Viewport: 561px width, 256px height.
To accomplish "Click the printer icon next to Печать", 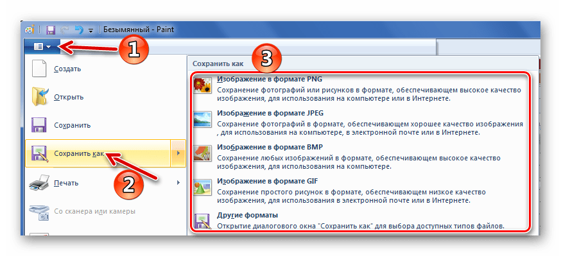I will [x=39, y=182].
